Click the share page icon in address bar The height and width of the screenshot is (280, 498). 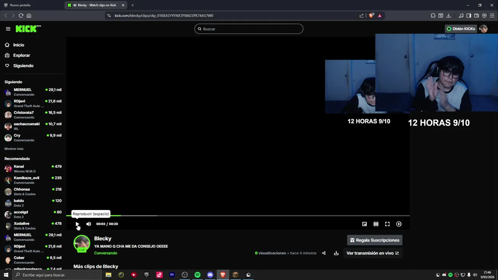[362, 16]
